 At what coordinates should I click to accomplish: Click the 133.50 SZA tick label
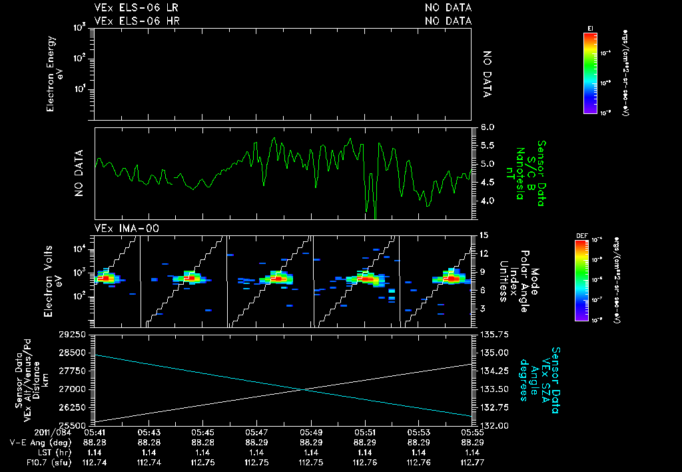(494, 389)
